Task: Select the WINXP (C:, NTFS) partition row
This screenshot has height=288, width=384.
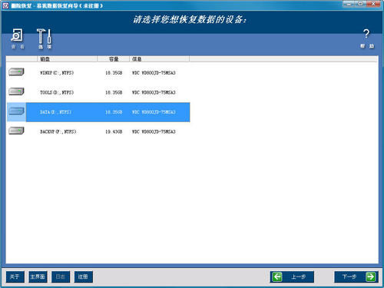Action: (x=98, y=73)
